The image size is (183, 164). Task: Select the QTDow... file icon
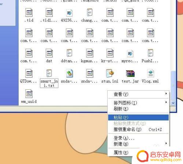pyautogui.click(x=29, y=73)
